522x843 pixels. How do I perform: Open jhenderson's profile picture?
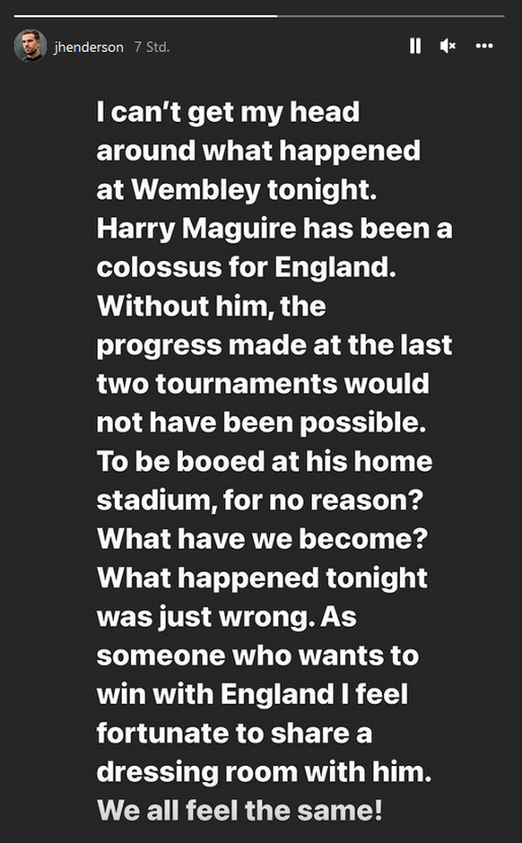pos(30,46)
